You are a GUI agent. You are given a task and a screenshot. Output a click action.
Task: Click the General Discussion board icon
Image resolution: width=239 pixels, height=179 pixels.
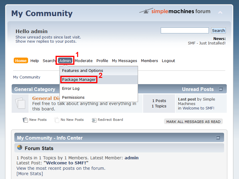pos(20,103)
